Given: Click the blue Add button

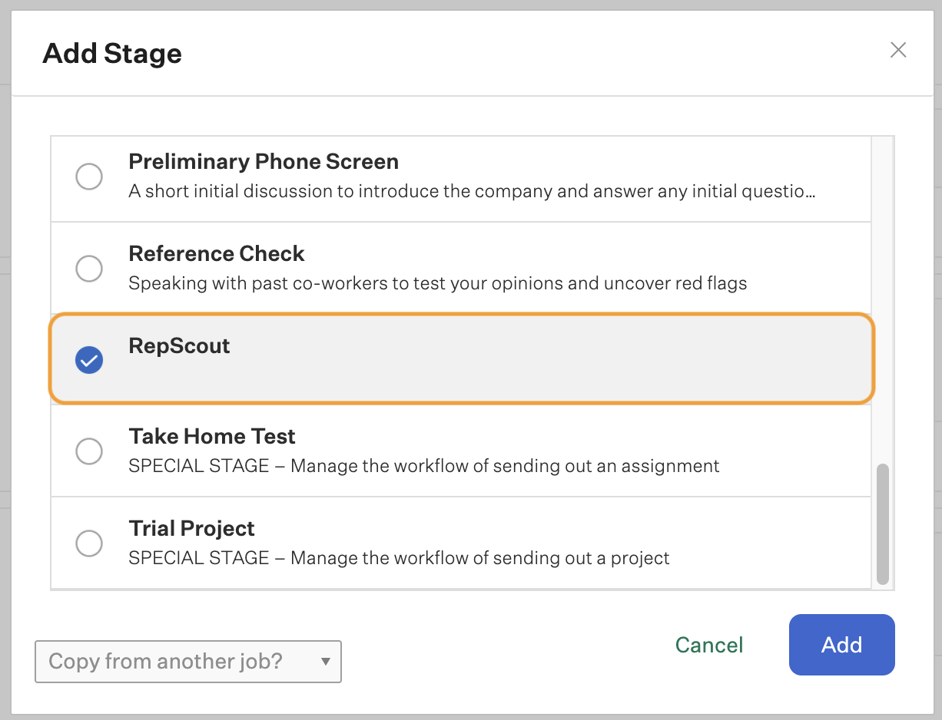Looking at the screenshot, I should (x=842, y=645).
